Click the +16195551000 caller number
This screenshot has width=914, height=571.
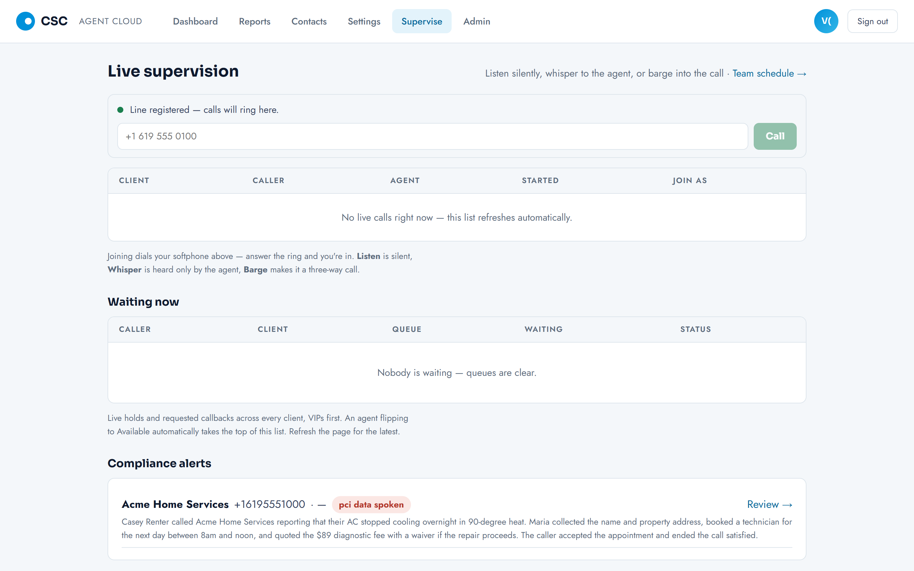[x=269, y=504]
